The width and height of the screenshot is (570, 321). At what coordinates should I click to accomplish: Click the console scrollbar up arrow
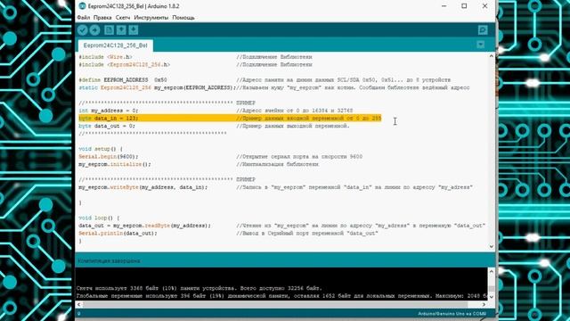(x=491, y=271)
